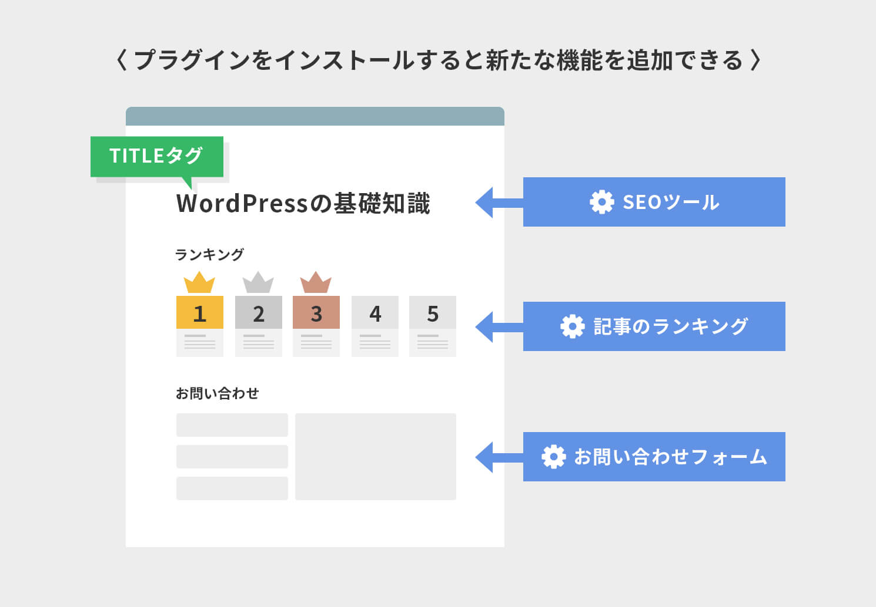Open the rank 5 article card
The image size is (876, 607).
433,326
